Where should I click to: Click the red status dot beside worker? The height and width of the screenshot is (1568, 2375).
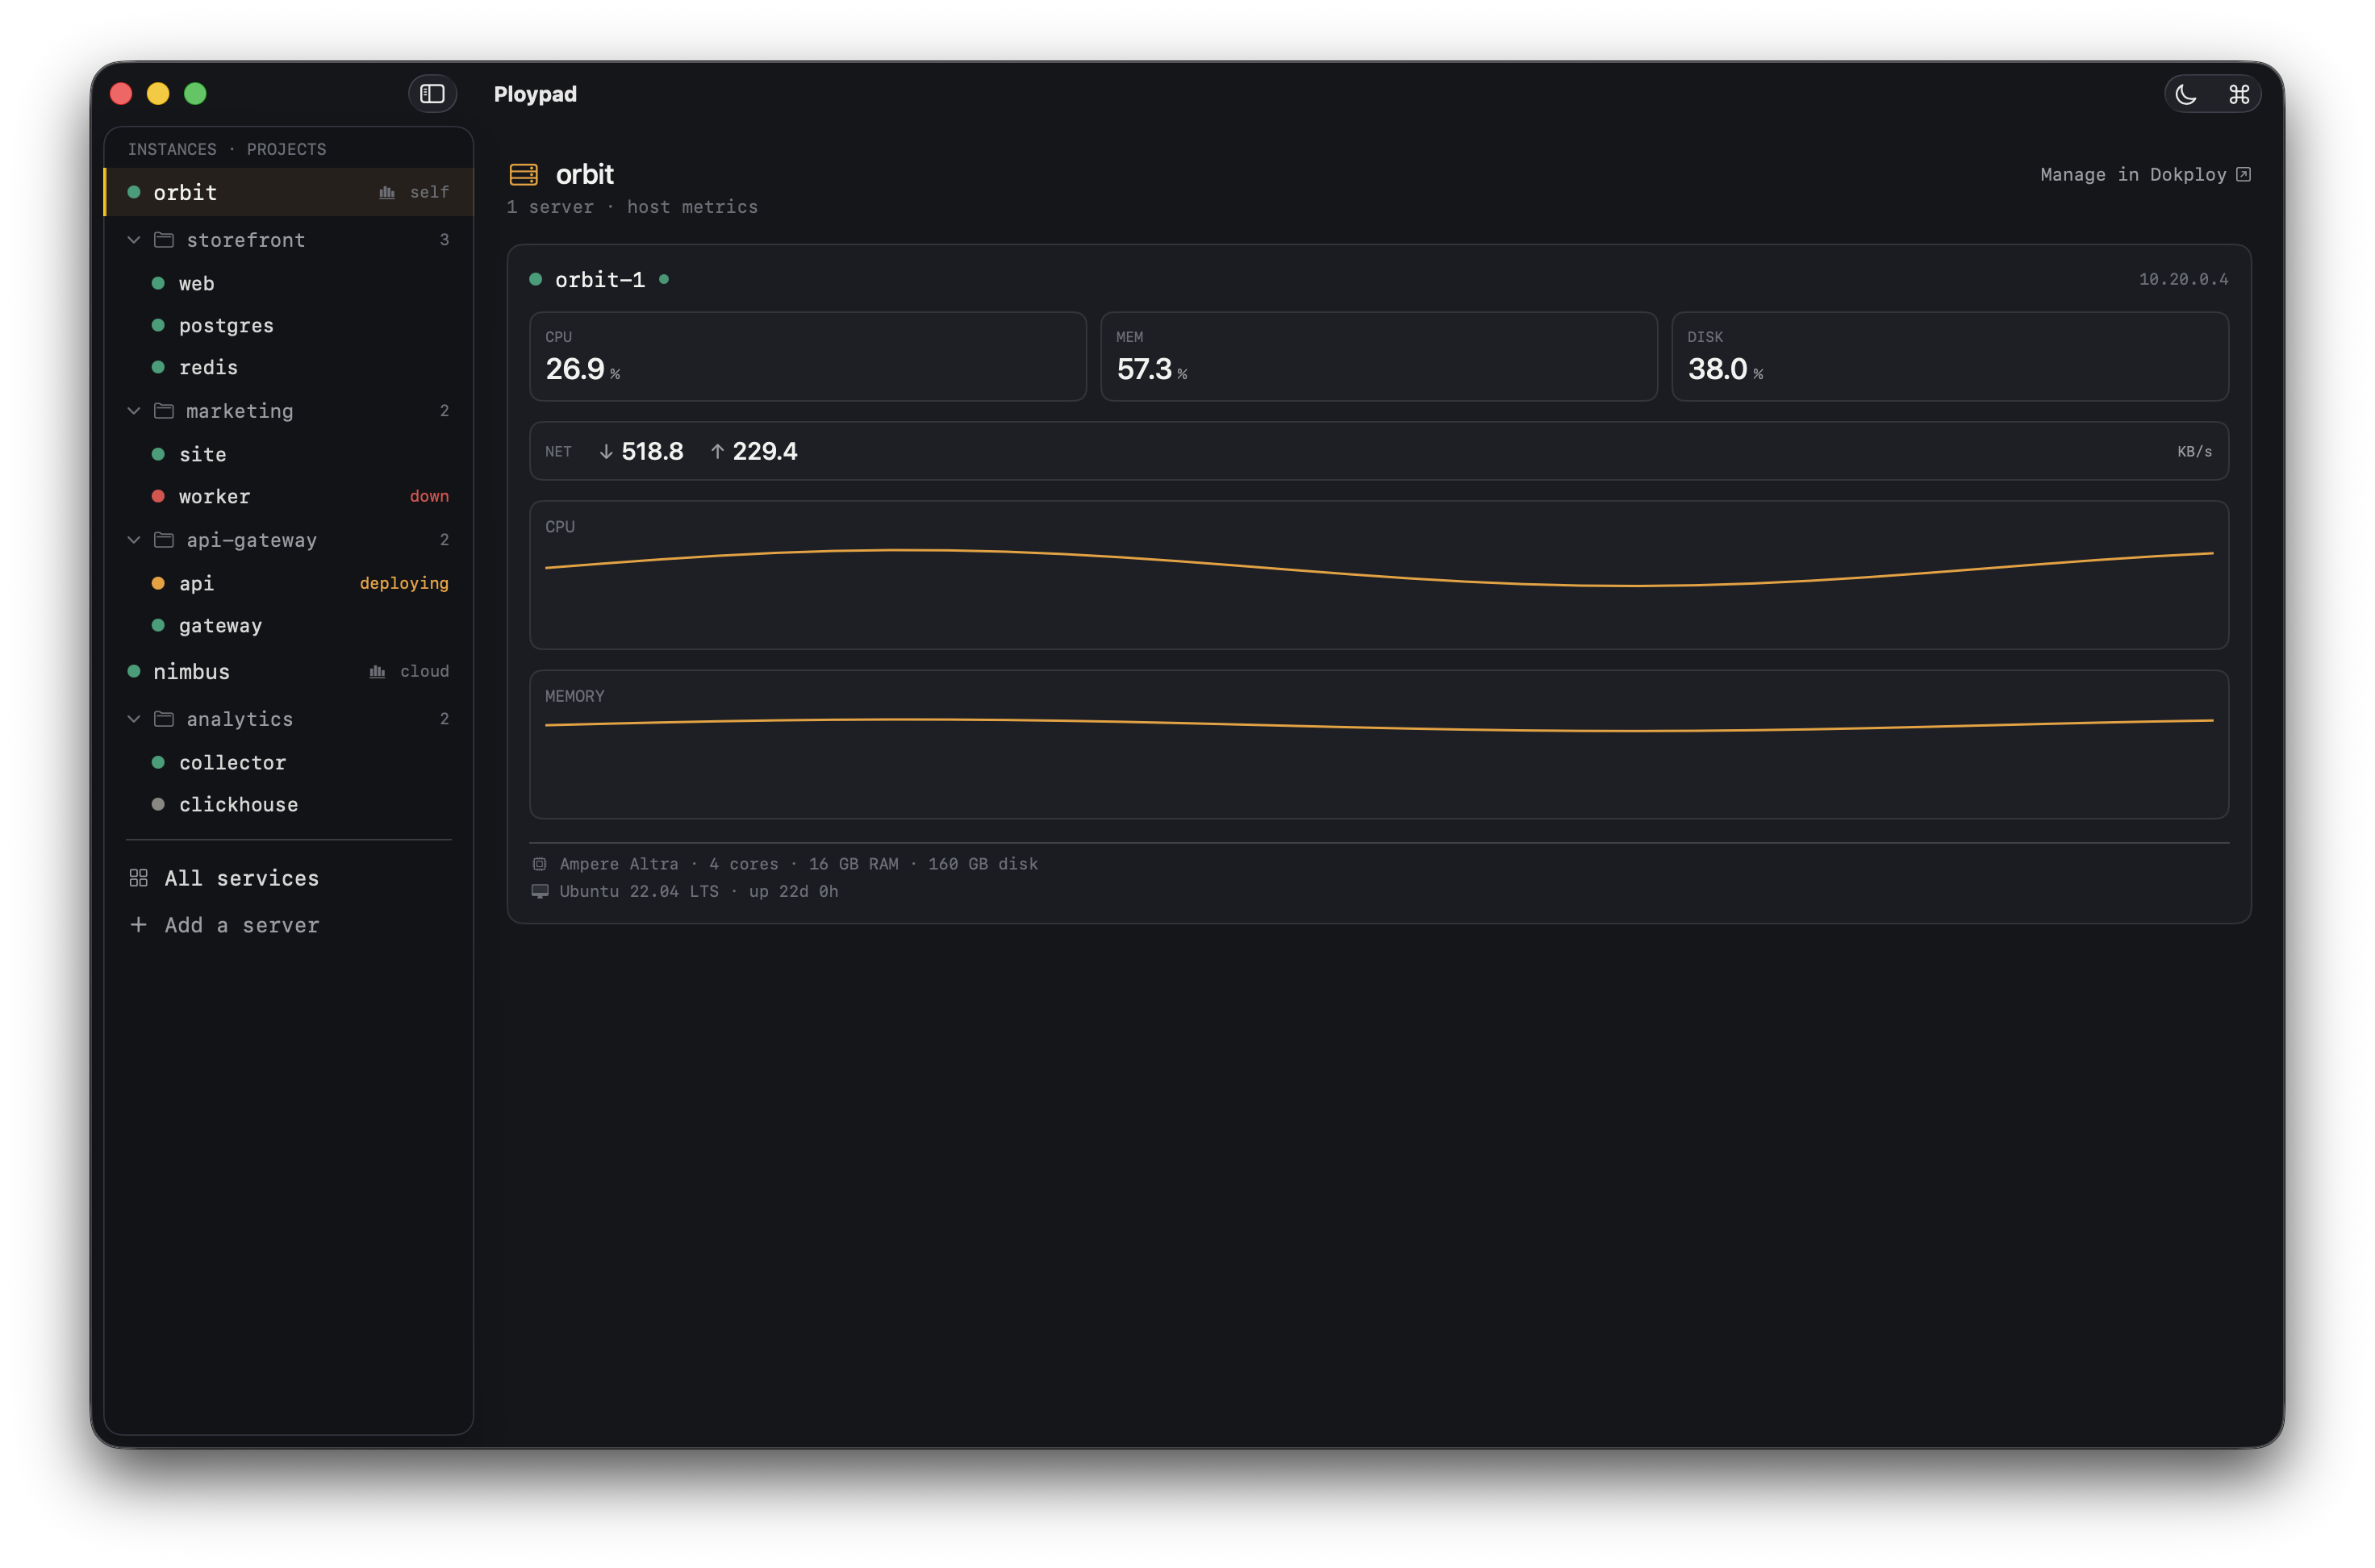(x=158, y=496)
